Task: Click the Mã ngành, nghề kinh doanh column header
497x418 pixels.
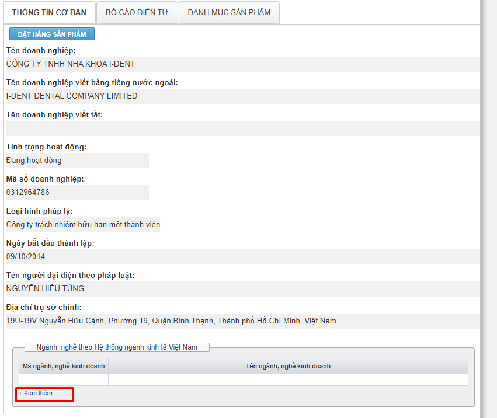Action: (64, 367)
